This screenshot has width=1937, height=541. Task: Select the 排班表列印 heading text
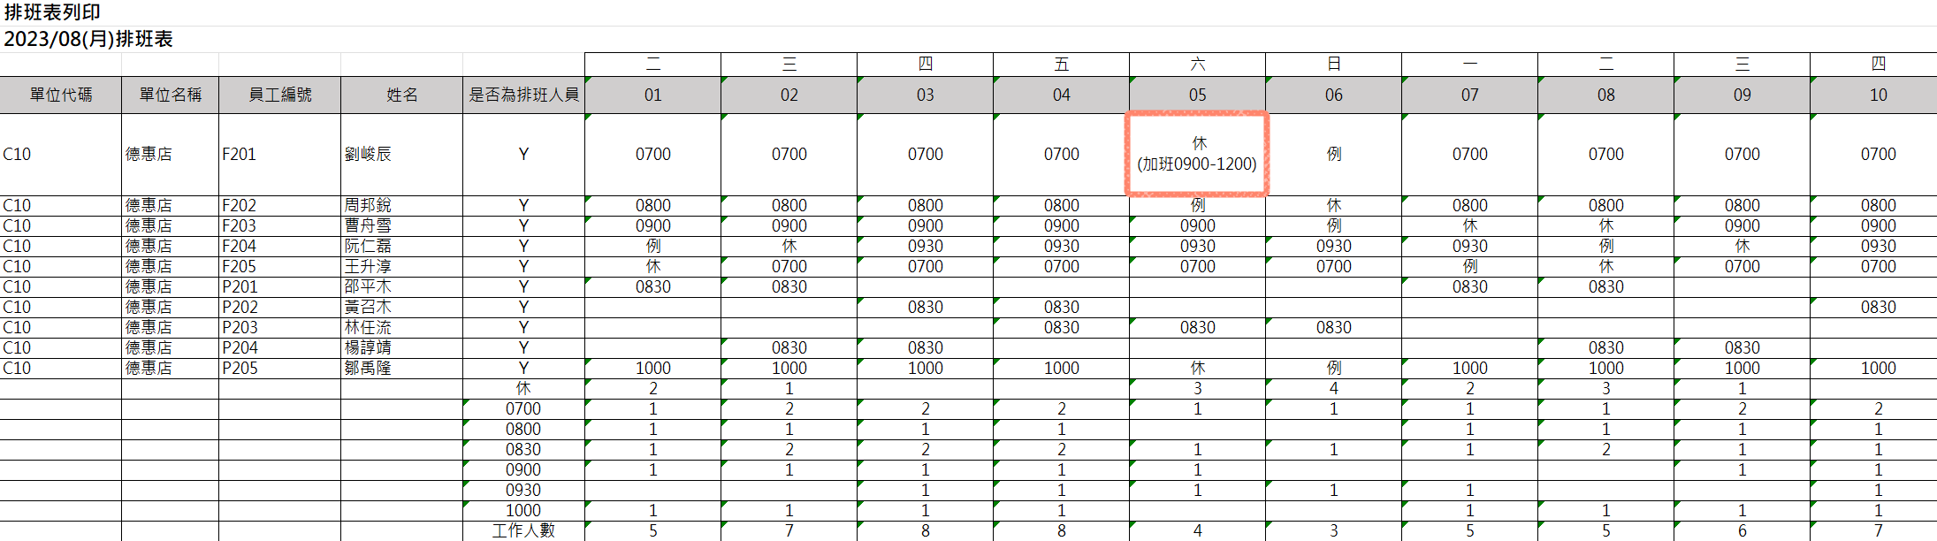pos(52,12)
